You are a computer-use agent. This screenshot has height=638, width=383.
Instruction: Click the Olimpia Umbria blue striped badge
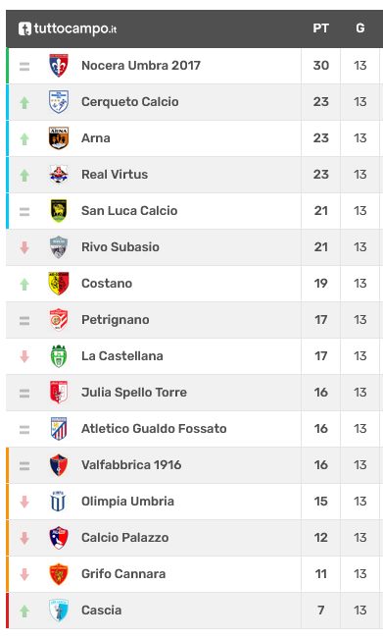pos(59,501)
